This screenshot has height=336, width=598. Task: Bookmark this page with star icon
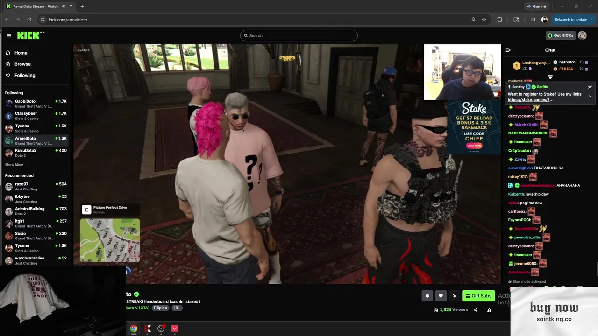484,20
